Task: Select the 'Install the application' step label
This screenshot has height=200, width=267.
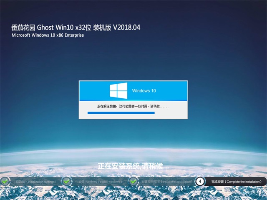Action: click(167, 182)
